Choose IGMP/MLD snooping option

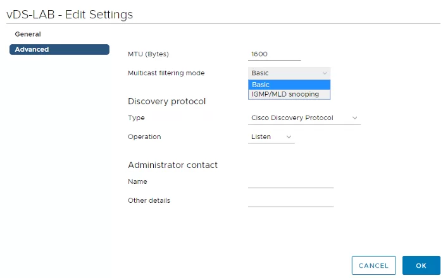(289, 94)
